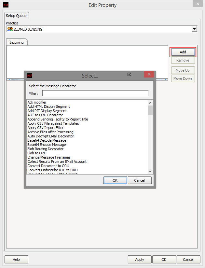This screenshot has height=268, width=205.
Task: Focus the Filter text field
Action: pos(95,93)
